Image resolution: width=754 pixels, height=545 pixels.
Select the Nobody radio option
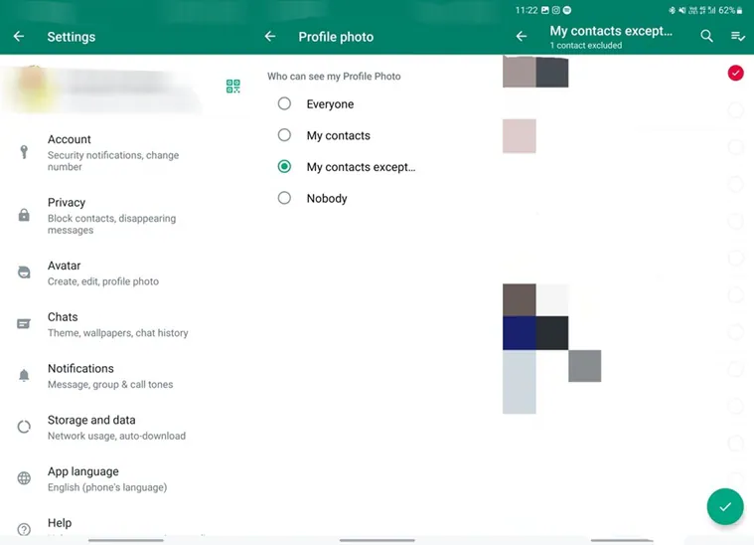(285, 198)
